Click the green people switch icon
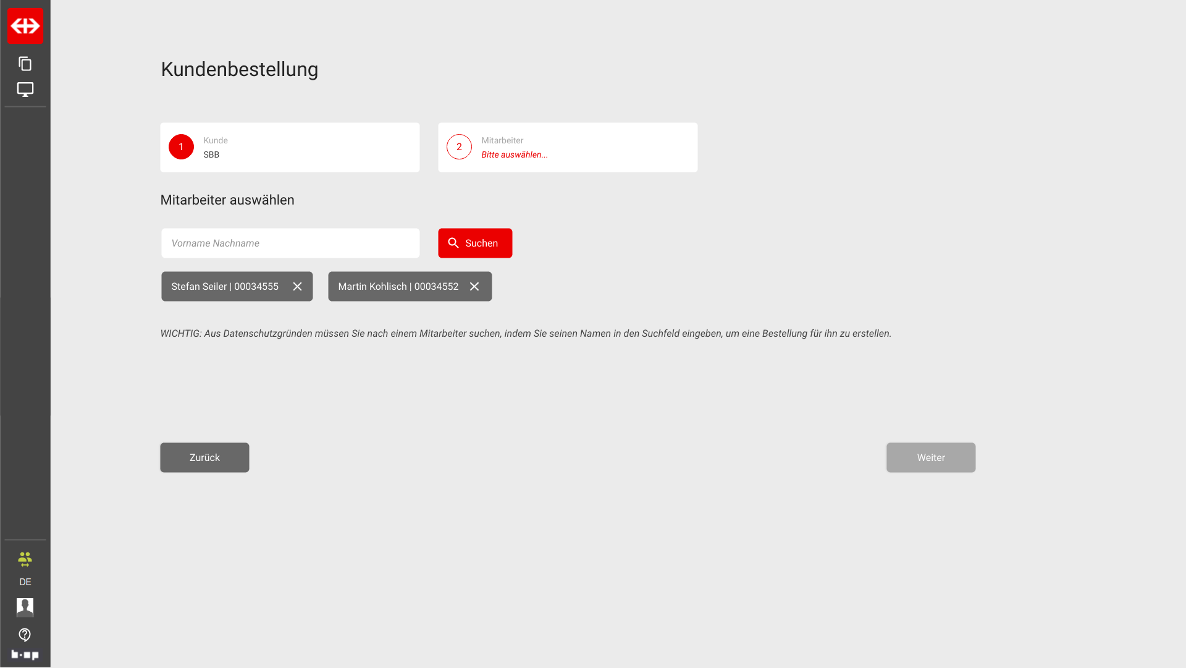The width and height of the screenshot is (1186, 668). click(25, 559)
